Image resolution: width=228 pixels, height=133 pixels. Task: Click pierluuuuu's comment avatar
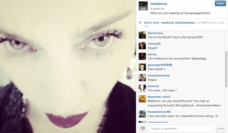[x=142, y=35]
